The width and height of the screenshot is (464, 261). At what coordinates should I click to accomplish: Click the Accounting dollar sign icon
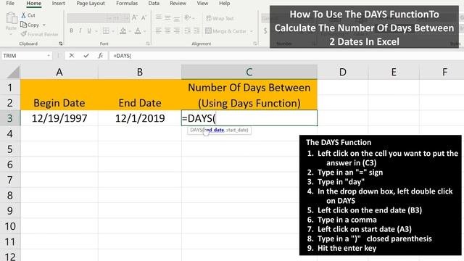[265, 30]
